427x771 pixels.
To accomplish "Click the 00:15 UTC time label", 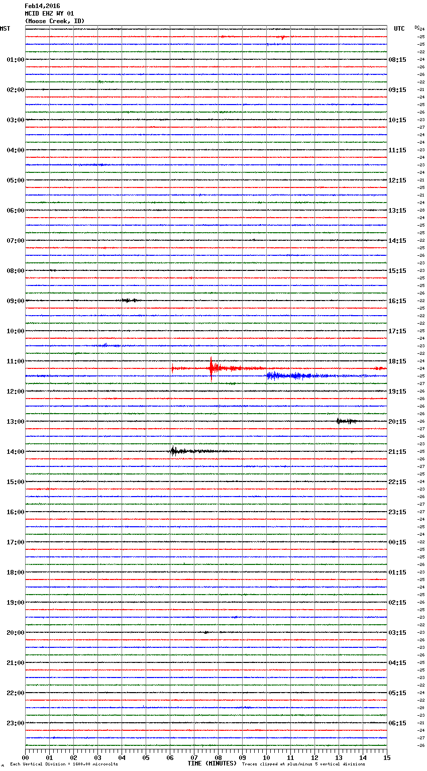I will (x=397, y=542).
